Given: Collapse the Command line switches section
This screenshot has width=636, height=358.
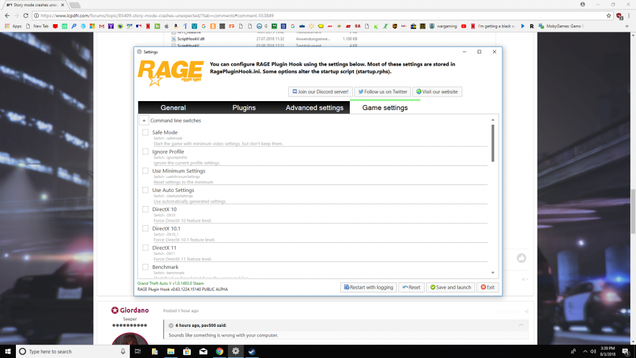Looking at the screenshot, I should pos(144,120).
